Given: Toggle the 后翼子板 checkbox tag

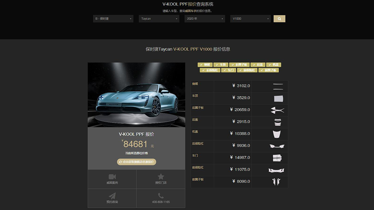Looking at the screenshot, I should coord(239,65).
